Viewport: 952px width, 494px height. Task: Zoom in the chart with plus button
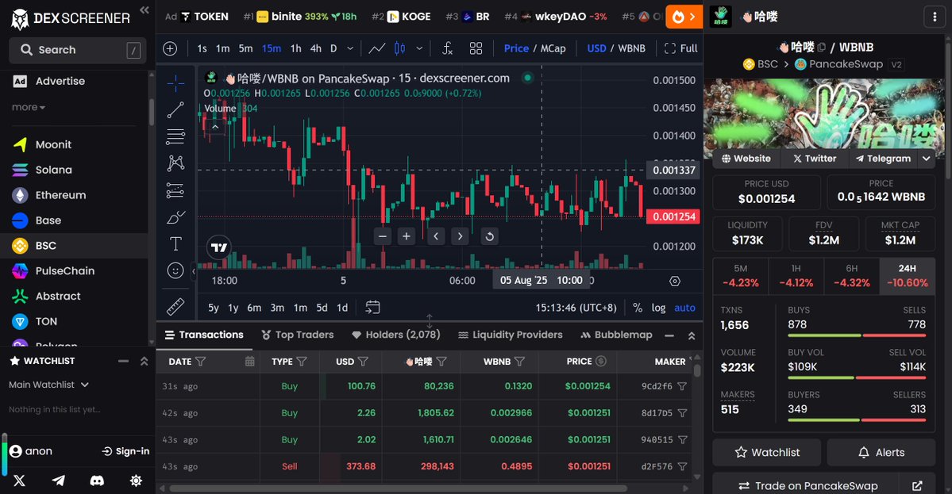(x=407, y=236)
